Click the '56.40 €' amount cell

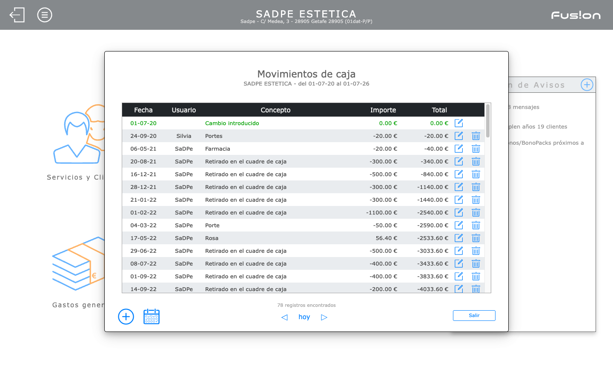386,238
